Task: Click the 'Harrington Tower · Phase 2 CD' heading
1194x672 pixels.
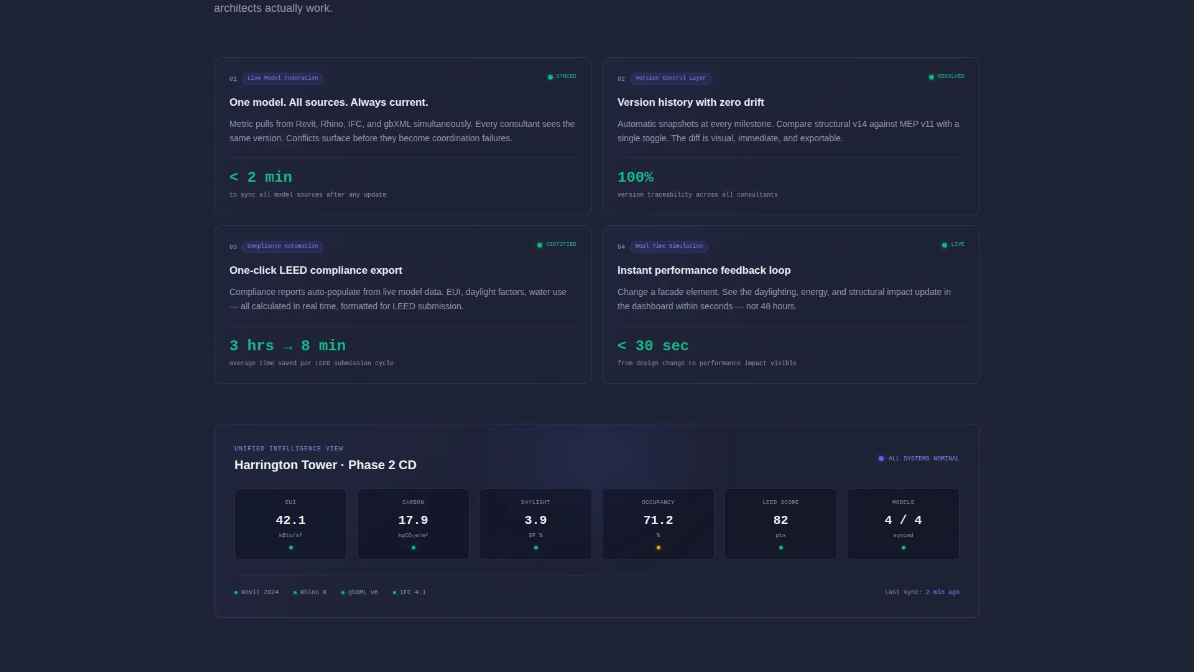Action: click(x=325, y=465)
